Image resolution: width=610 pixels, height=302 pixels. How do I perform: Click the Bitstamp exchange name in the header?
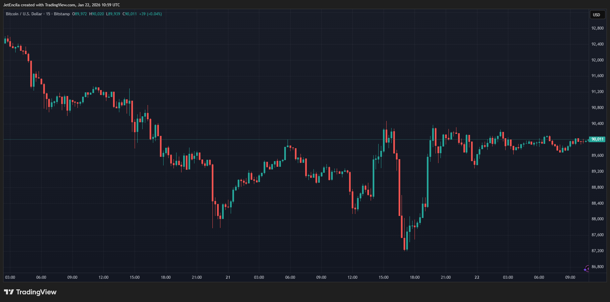pos(62,14)
